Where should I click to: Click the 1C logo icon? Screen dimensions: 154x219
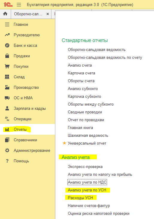8,4
